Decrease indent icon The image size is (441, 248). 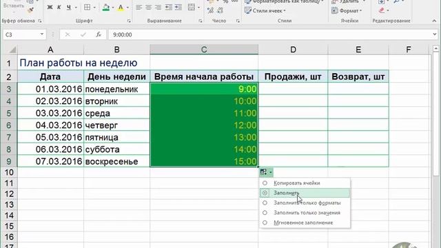coord(169,8)
